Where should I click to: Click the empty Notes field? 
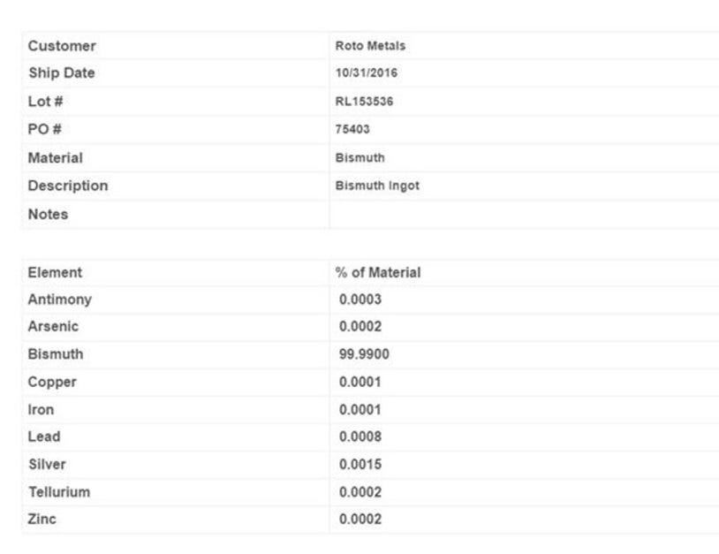tap(521, 215)
